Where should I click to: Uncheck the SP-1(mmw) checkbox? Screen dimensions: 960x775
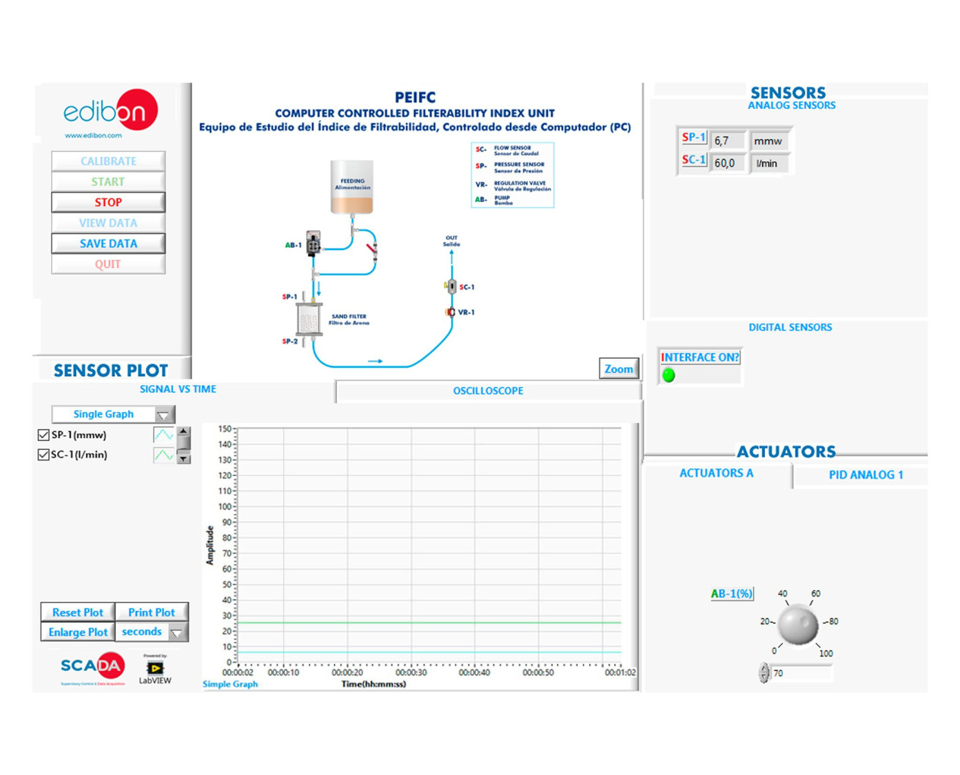pos(43,435)
